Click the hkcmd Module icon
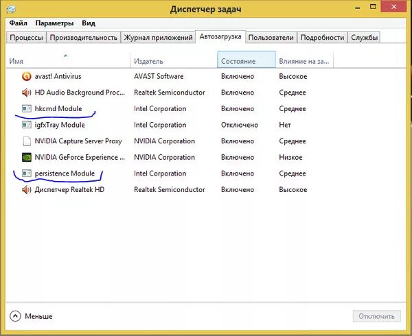Screen dimensions: 412x336 pyautogui.click(x=27, y=108)
